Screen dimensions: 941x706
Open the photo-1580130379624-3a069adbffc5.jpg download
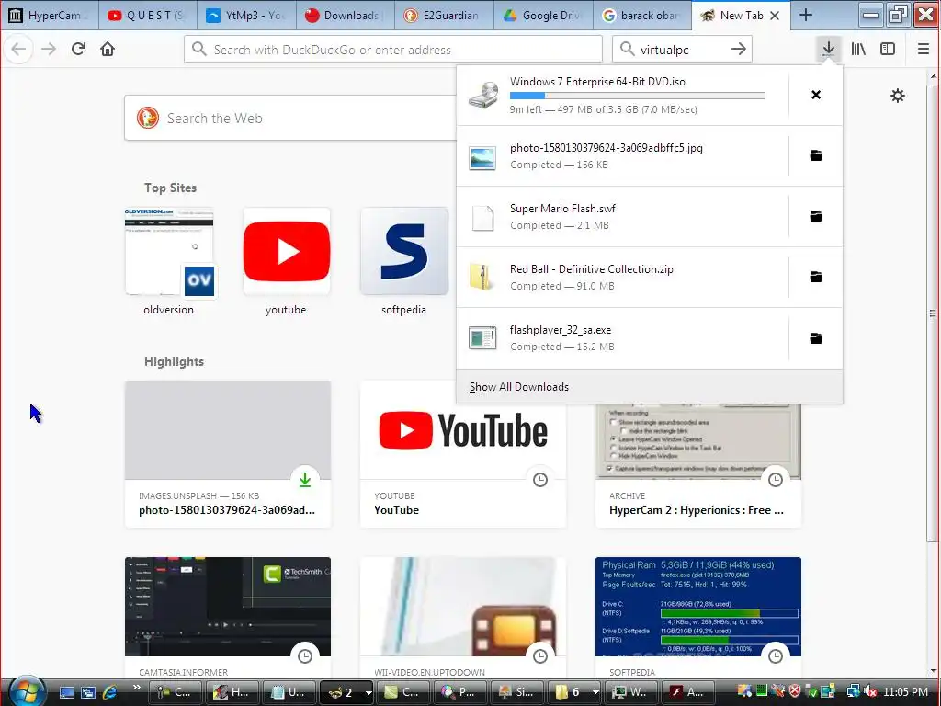pyautogui.click(x=623, y=156)
